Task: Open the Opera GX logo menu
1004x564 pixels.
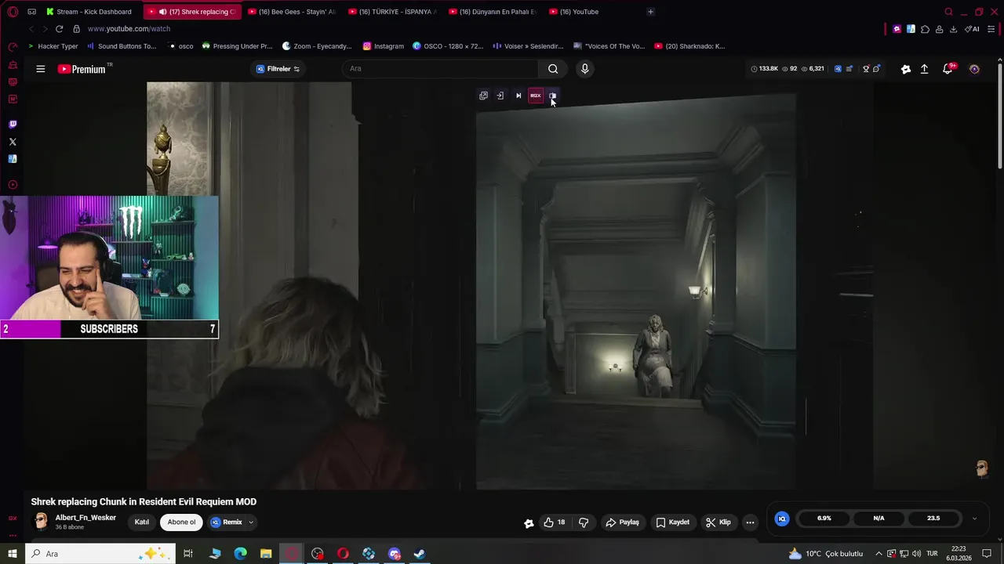Action: (x=13, y=12)
